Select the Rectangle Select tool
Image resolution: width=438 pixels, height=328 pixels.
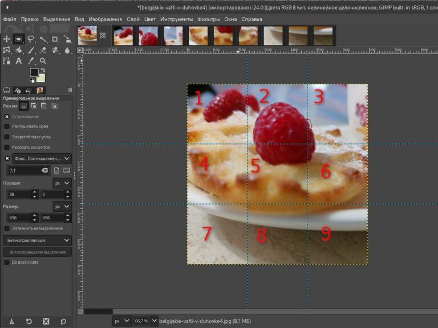pyautogui.click(x=18, y=39)
